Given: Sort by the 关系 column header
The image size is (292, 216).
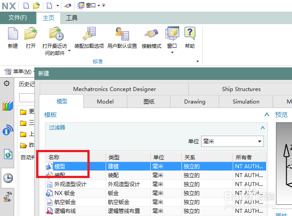Looking at the screenshot, I should (x=207, y=157).
